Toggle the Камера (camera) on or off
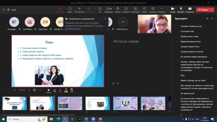The height and width of the screenshot is (122, 217). [172, 10]
